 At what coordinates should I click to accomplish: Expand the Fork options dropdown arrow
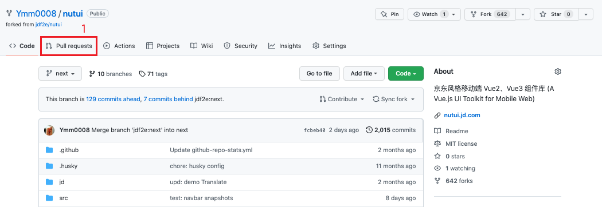click(x=523, y=14)
